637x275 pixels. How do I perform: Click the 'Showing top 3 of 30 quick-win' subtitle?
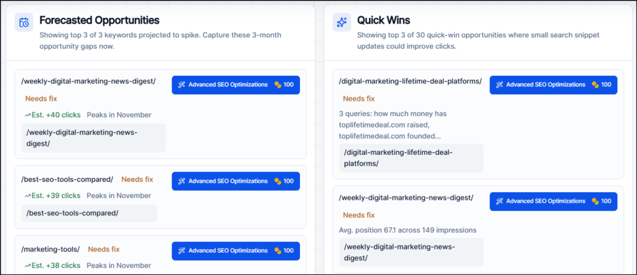click(478, 40)
